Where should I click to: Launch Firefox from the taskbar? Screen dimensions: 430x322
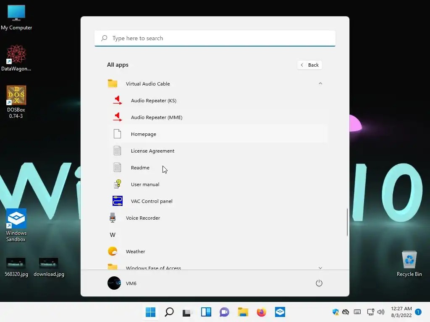(261, 312)
